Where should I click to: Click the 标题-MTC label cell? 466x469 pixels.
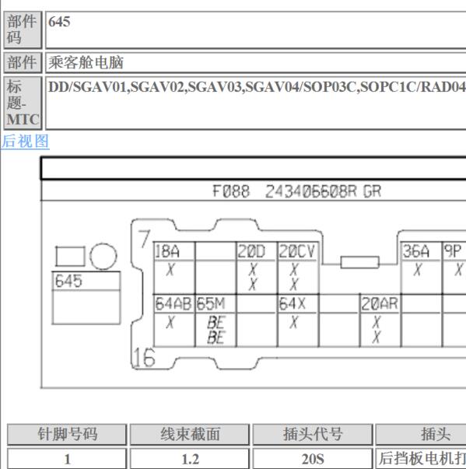23,103
